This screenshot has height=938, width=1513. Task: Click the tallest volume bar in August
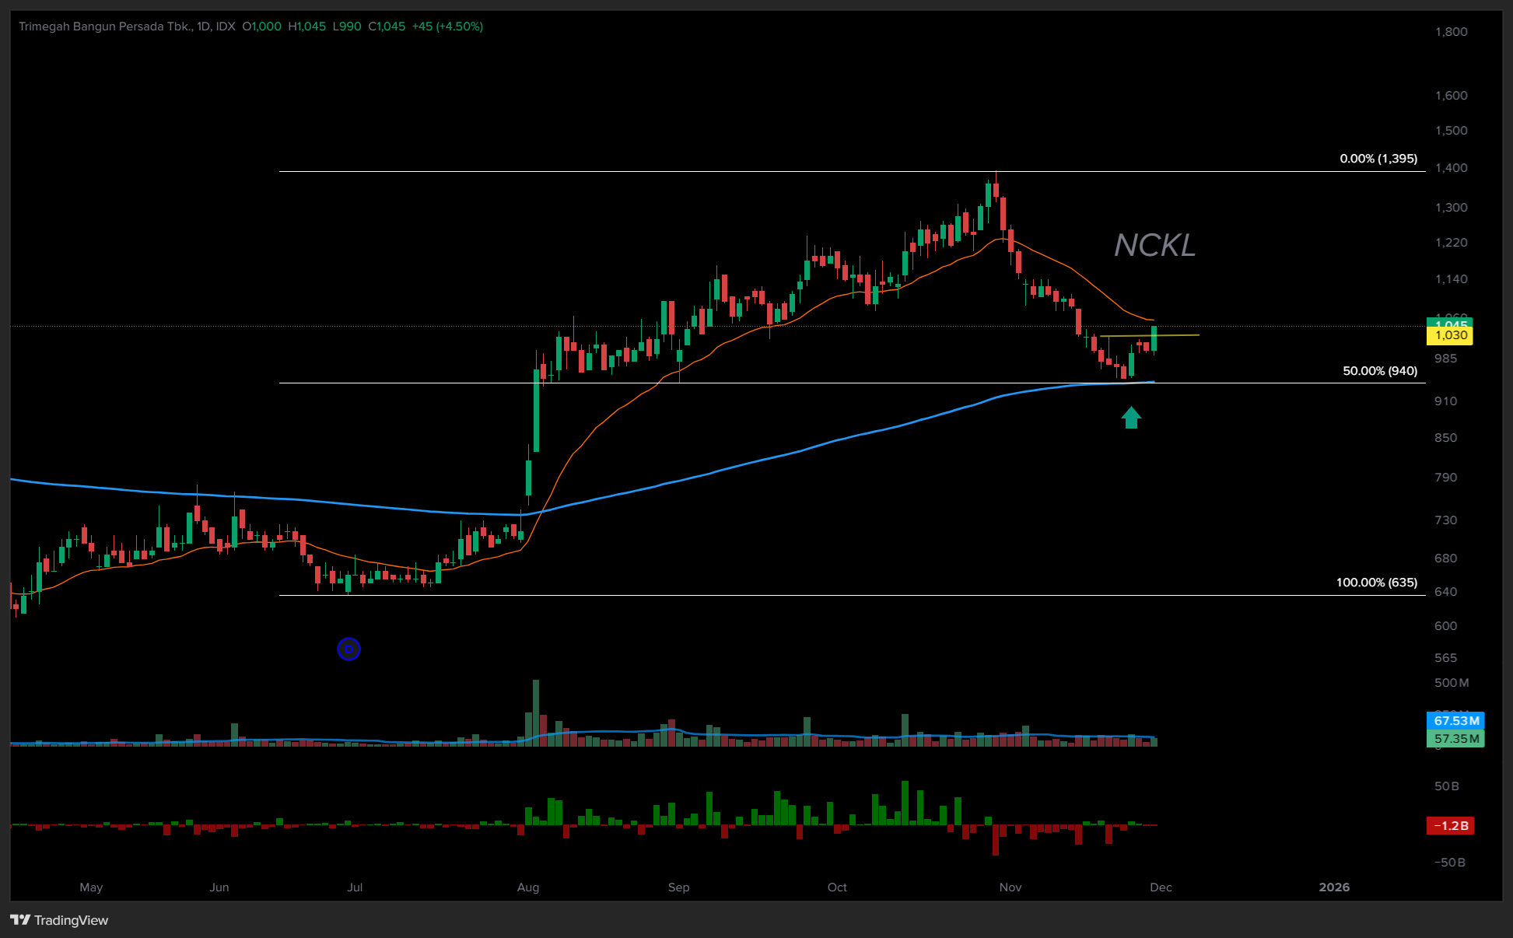(x=536, y=712)
